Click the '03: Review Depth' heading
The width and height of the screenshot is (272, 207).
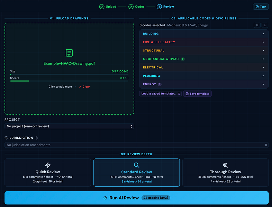click(x=137, y=154)
